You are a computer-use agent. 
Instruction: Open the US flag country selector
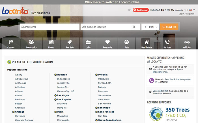(x=192, y=10)
